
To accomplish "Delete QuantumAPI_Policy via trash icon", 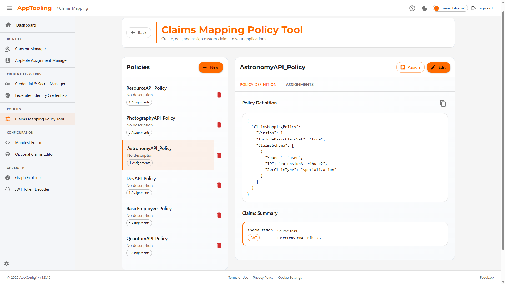I will pos(219,246).
